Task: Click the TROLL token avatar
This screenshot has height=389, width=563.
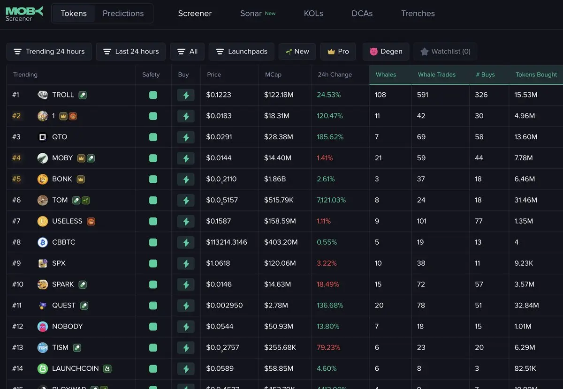Action: [x=43, y=95]
